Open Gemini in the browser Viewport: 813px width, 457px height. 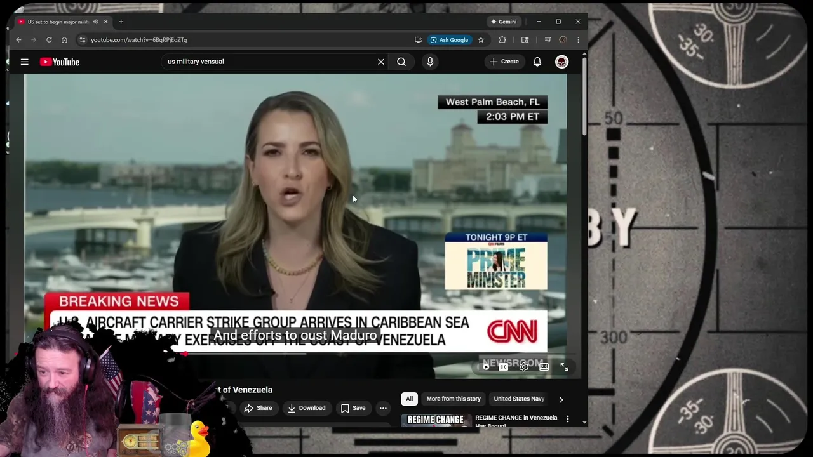coord(503,22)
